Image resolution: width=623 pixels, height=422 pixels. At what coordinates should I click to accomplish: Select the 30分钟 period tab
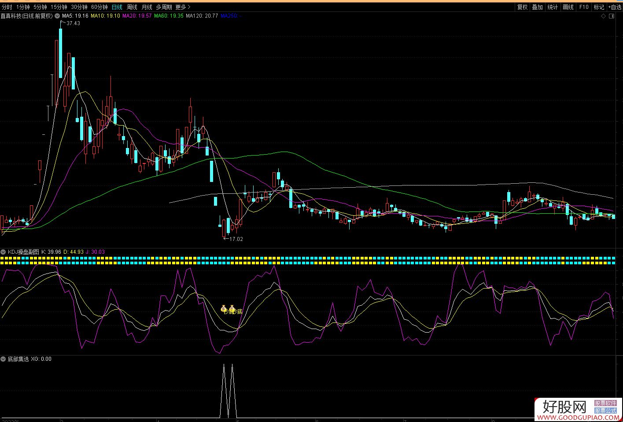click(79, 7)
